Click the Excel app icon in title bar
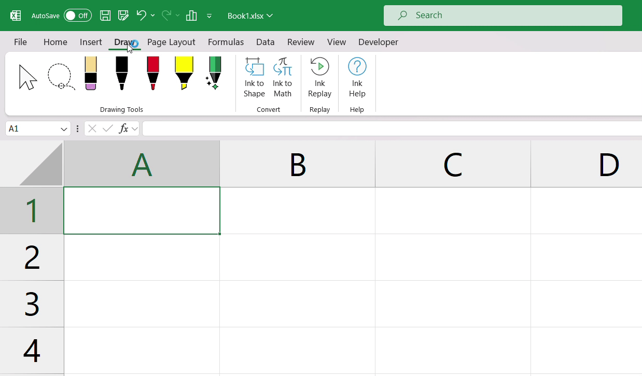The height and width of the screenshot is (376, 642). 16,16
